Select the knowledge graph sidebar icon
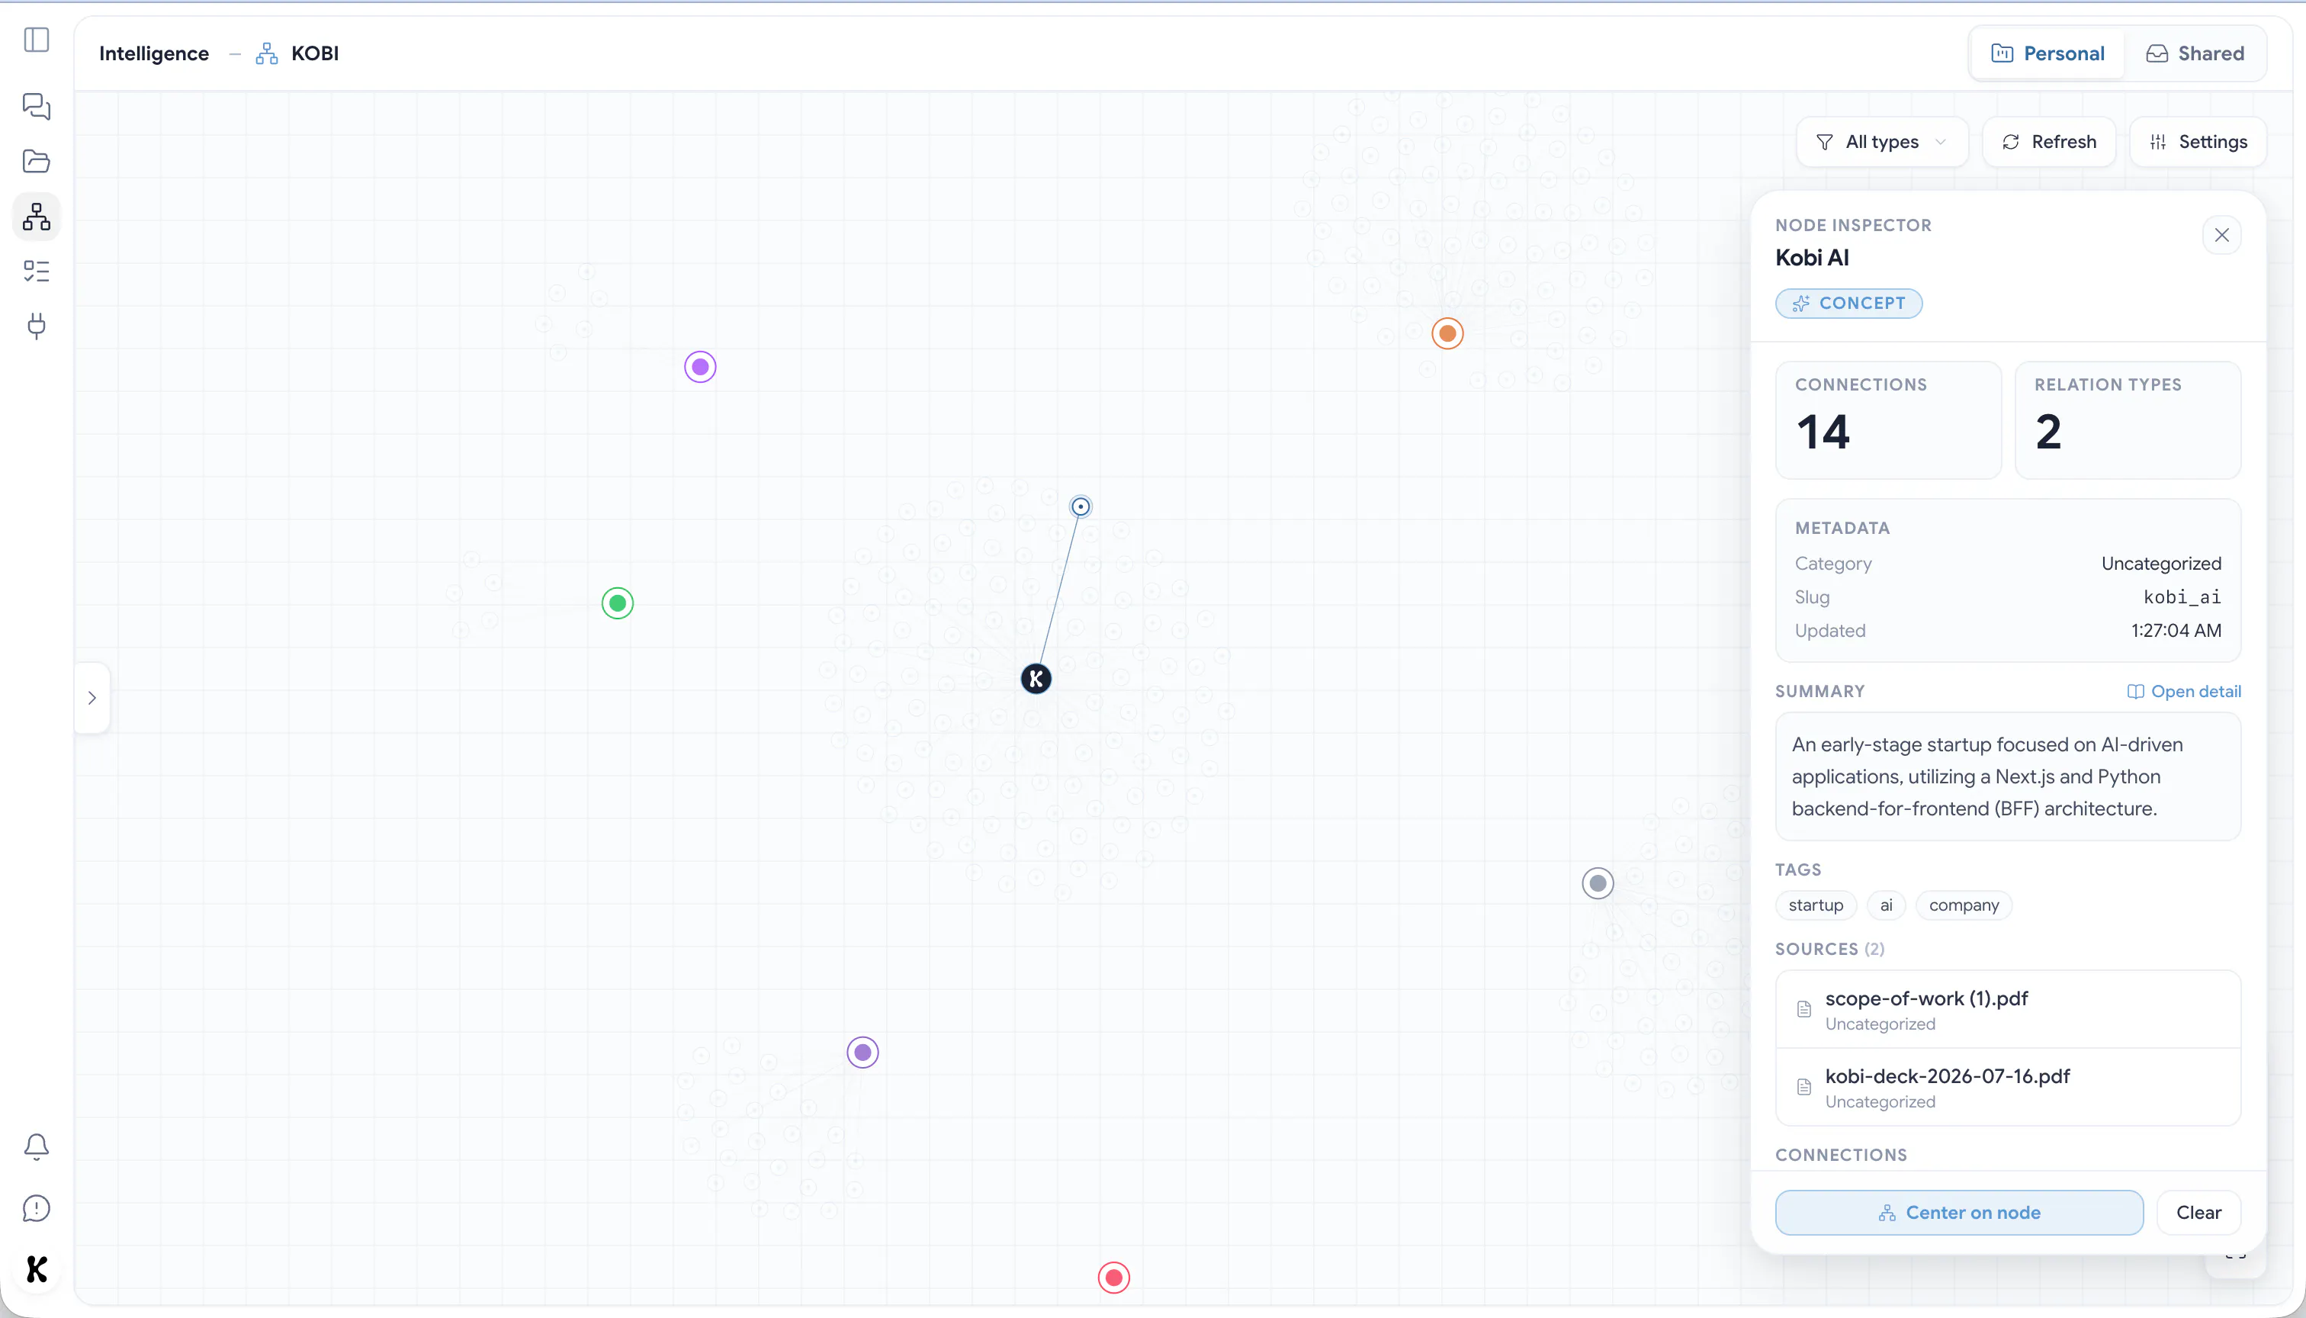Image resolution: width=2306 pixels, height=1318 pixels. (x=36, y=217)
